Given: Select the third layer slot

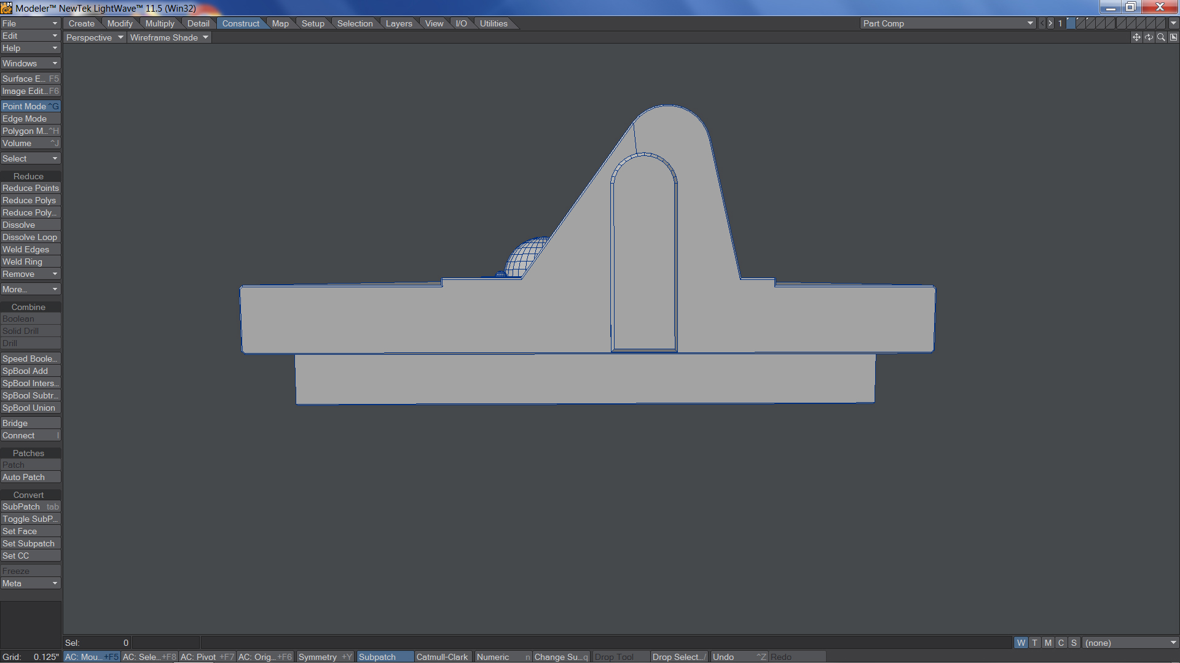Looking at the screenshot, I should [1091, 23].
